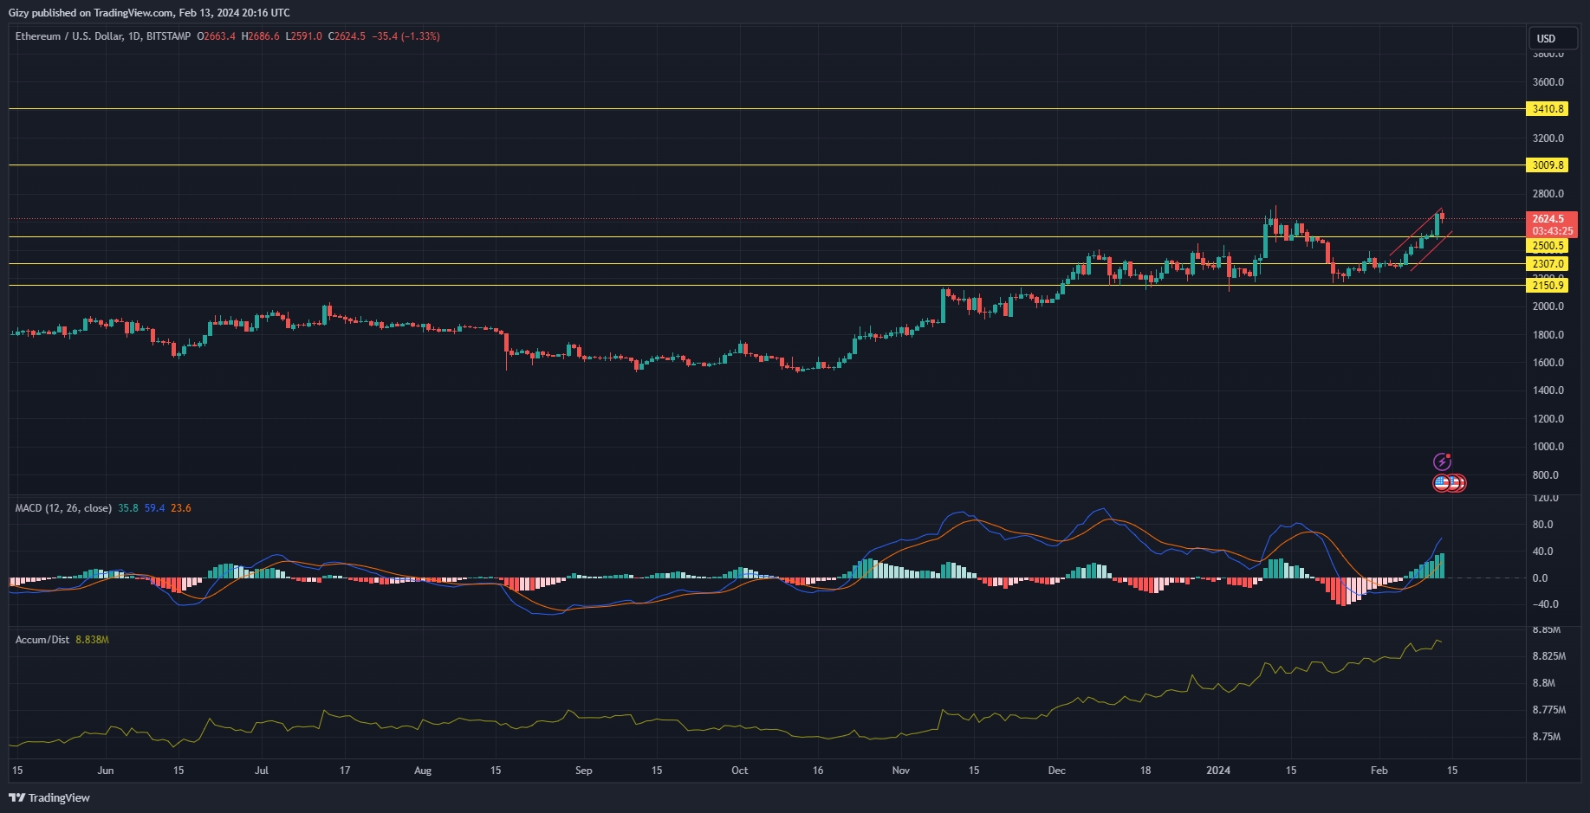
Task: Click the 800.0 price axis label
Action: tap(1545, 475)
